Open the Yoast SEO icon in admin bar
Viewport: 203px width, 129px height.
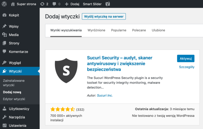tap(108, 4)
